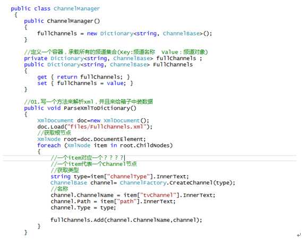Viewport: 306px width, 241px height.
Task: Click the XmlNode root assignment line
Action: (x=91, y=139)
